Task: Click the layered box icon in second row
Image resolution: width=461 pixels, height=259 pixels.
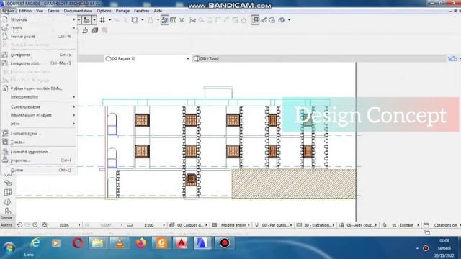Action: [x=94, y=30]
